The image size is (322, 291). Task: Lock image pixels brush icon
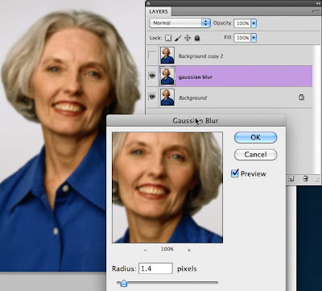point(178,38)
